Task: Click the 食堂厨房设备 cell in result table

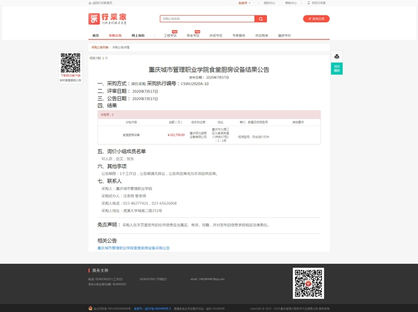Action: click(131, 135)
